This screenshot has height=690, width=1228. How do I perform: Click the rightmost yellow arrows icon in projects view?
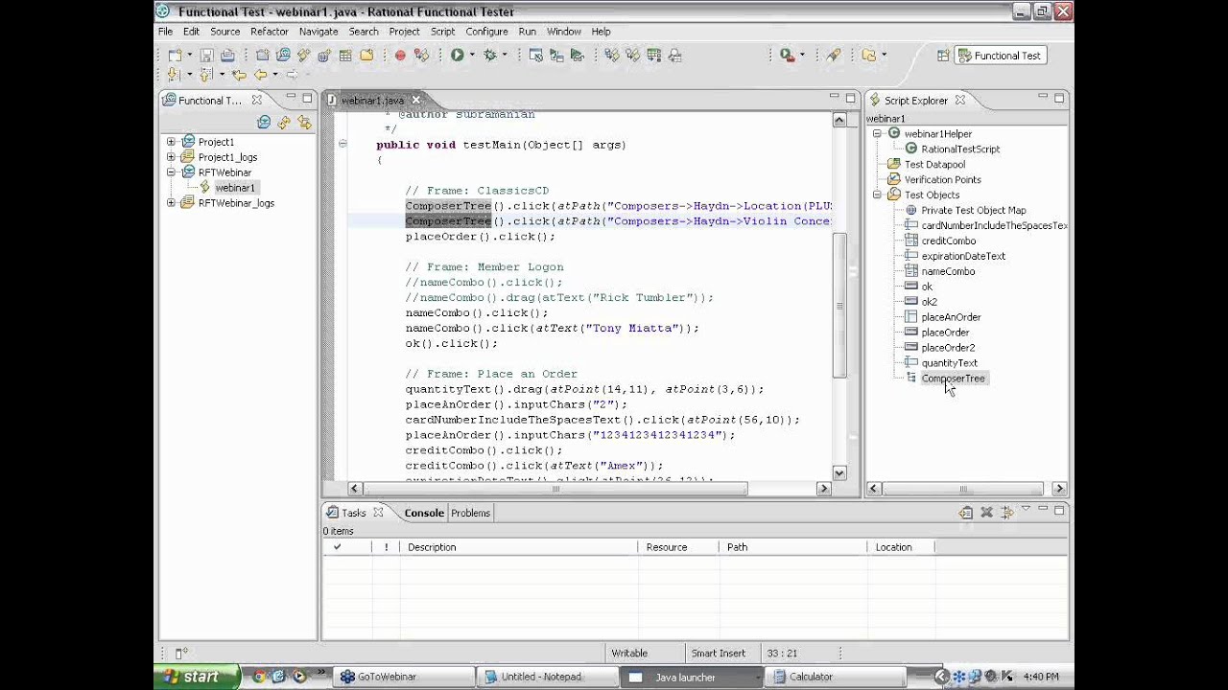(x=304, y=123)
